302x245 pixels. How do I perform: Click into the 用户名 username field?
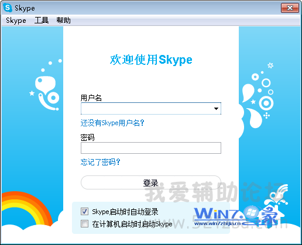(x=151, y=108)
